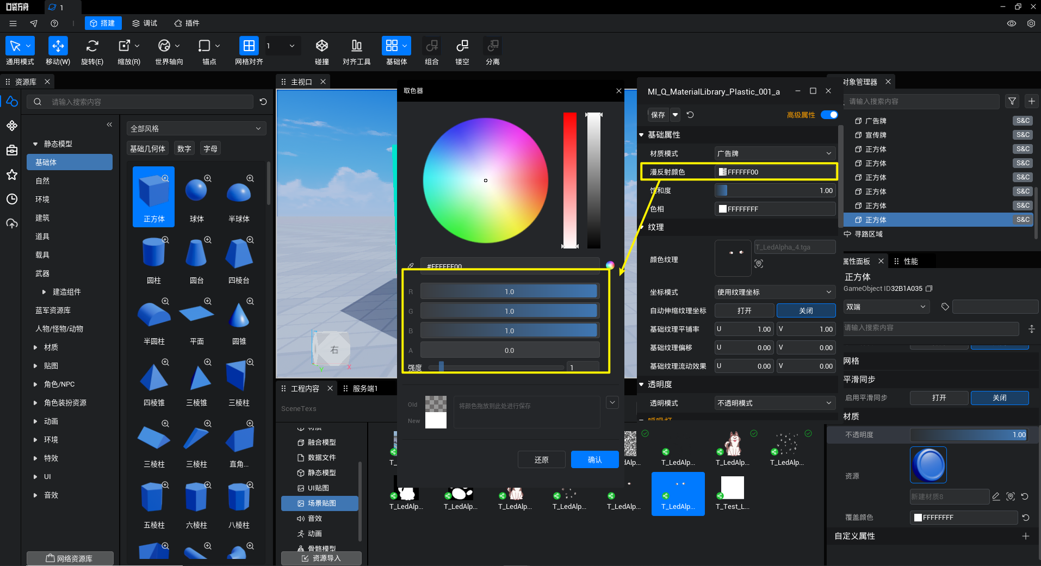Expand the 材质 tree item
Image resolution: width=1041 pixels, height=566 pixels.
click(35, 347)
